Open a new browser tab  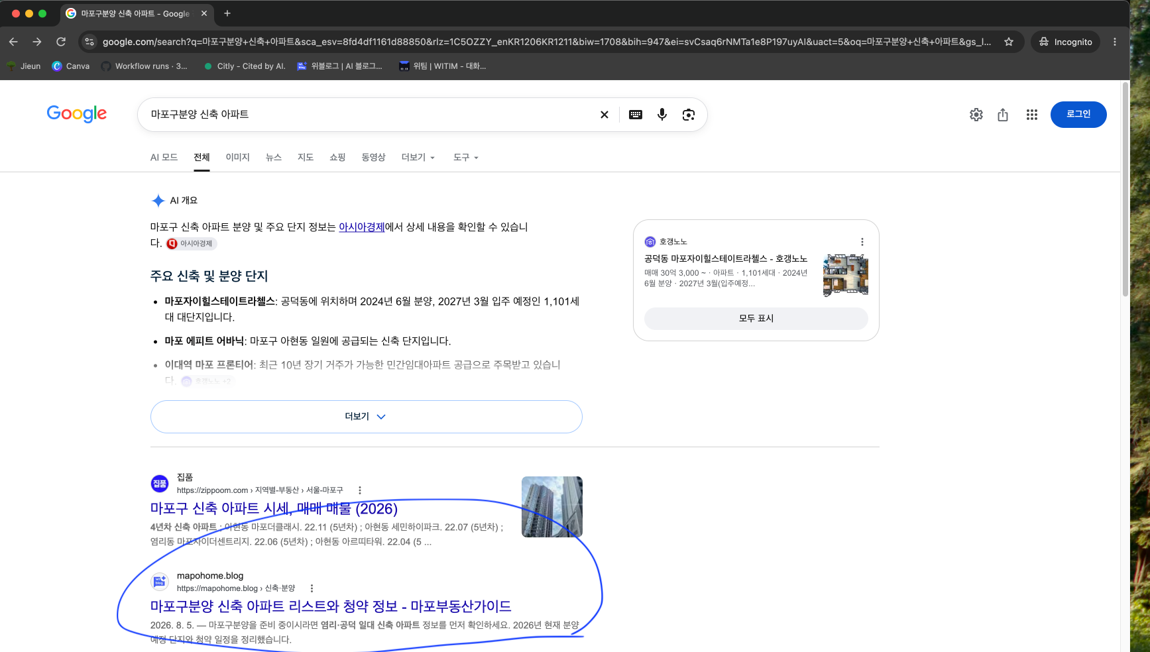tap(227, 13)
